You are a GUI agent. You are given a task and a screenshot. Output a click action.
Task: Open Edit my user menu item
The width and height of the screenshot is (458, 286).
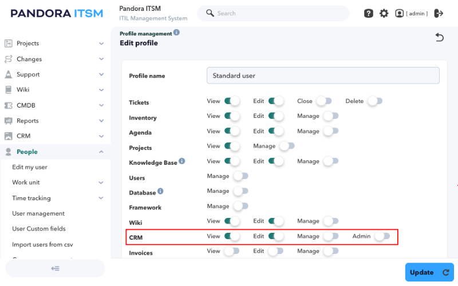click(30, 167)
